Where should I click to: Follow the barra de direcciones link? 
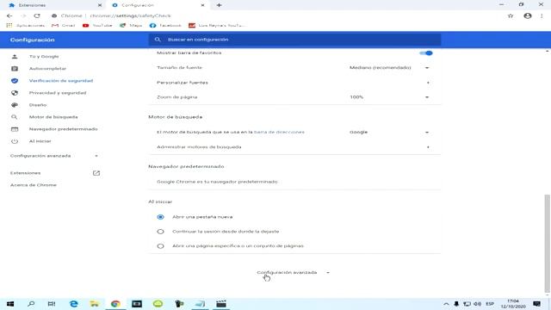(x=279, y=132)
